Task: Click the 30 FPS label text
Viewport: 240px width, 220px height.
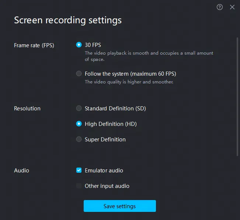Action: tap(93, 45)
